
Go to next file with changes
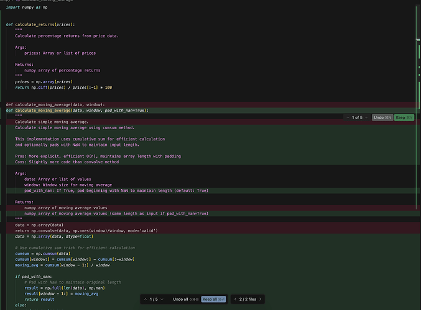pos(260,299)
